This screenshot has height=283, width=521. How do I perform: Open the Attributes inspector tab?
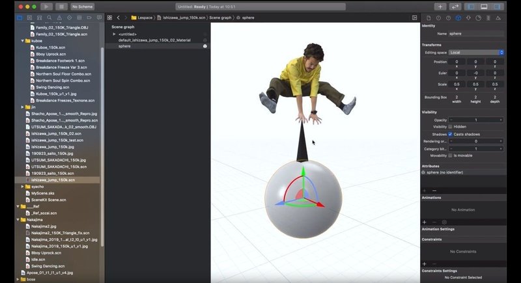[468, 18]
